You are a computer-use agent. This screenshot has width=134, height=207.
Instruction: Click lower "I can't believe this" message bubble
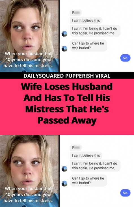(x=86, y=155)
